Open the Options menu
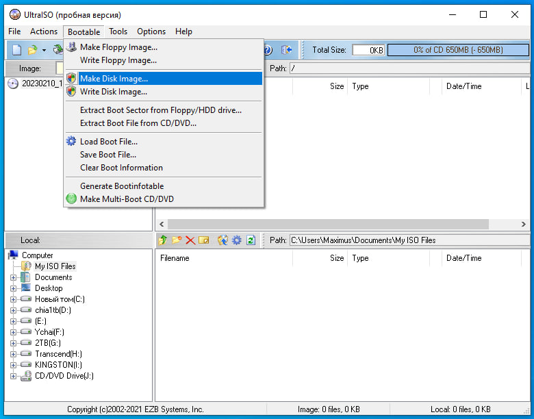Image resolution: width=534 pixels, height=419 pixels. pos(151,31)
